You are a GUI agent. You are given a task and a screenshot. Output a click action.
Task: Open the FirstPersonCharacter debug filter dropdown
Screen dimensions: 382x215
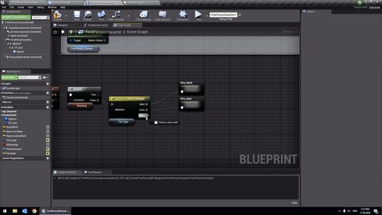223,15
